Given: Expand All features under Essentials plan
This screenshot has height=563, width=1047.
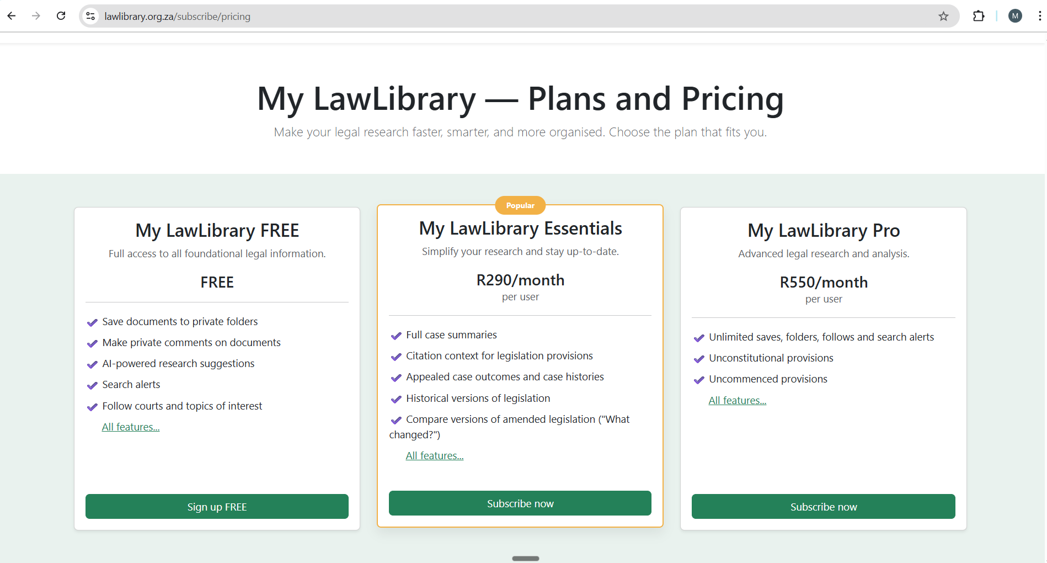Looking at the screenshot, I should tap(435, 456).
